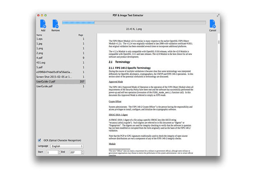Click the 2.1 Terminology heading in preview
Image resolution: width=256 pixels, height=178 pixels.
coord(119,62)
